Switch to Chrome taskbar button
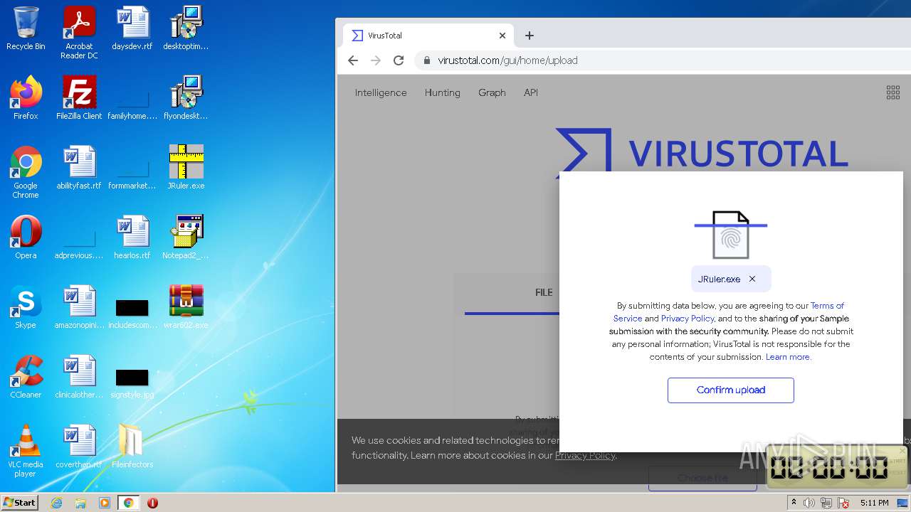The image size is (911, 512). 128,503
